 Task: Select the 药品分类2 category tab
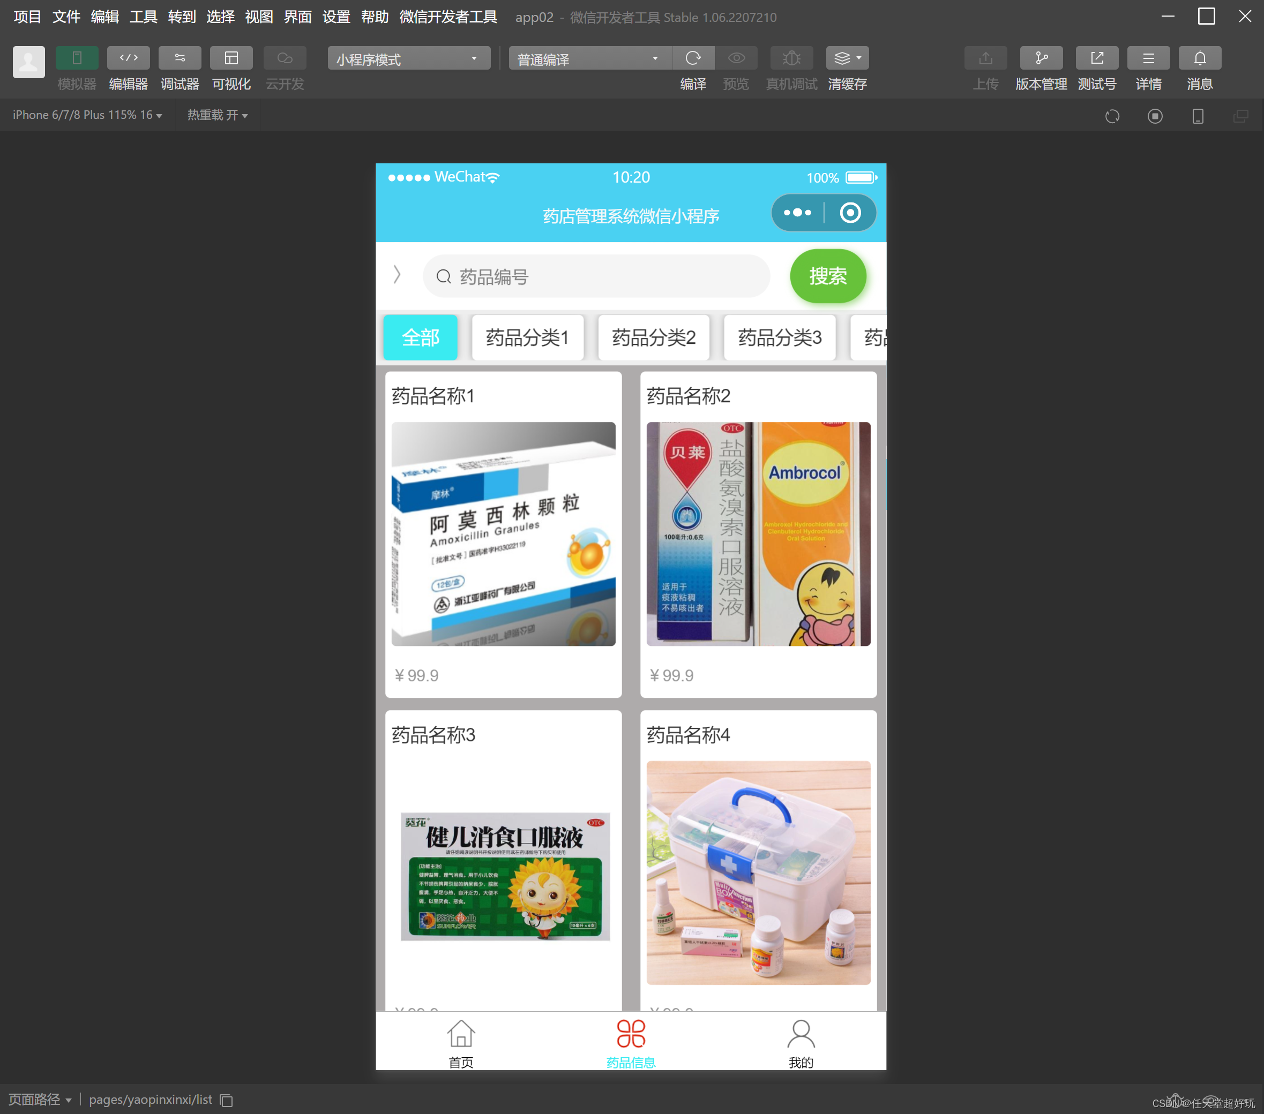654,337
